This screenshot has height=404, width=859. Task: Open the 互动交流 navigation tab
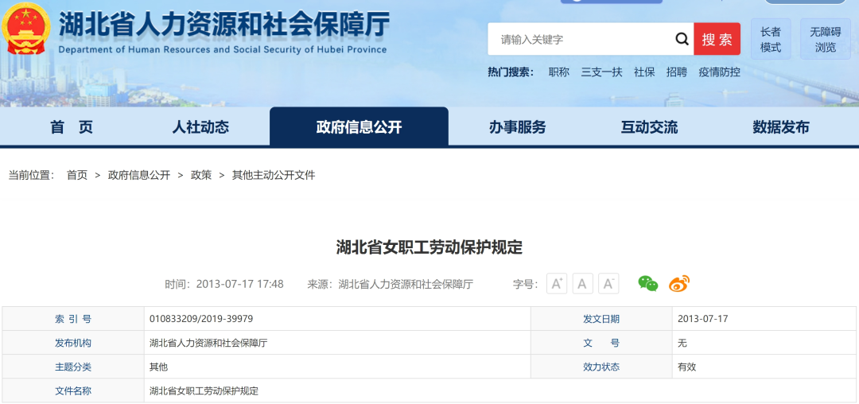[x=649, y=127]
